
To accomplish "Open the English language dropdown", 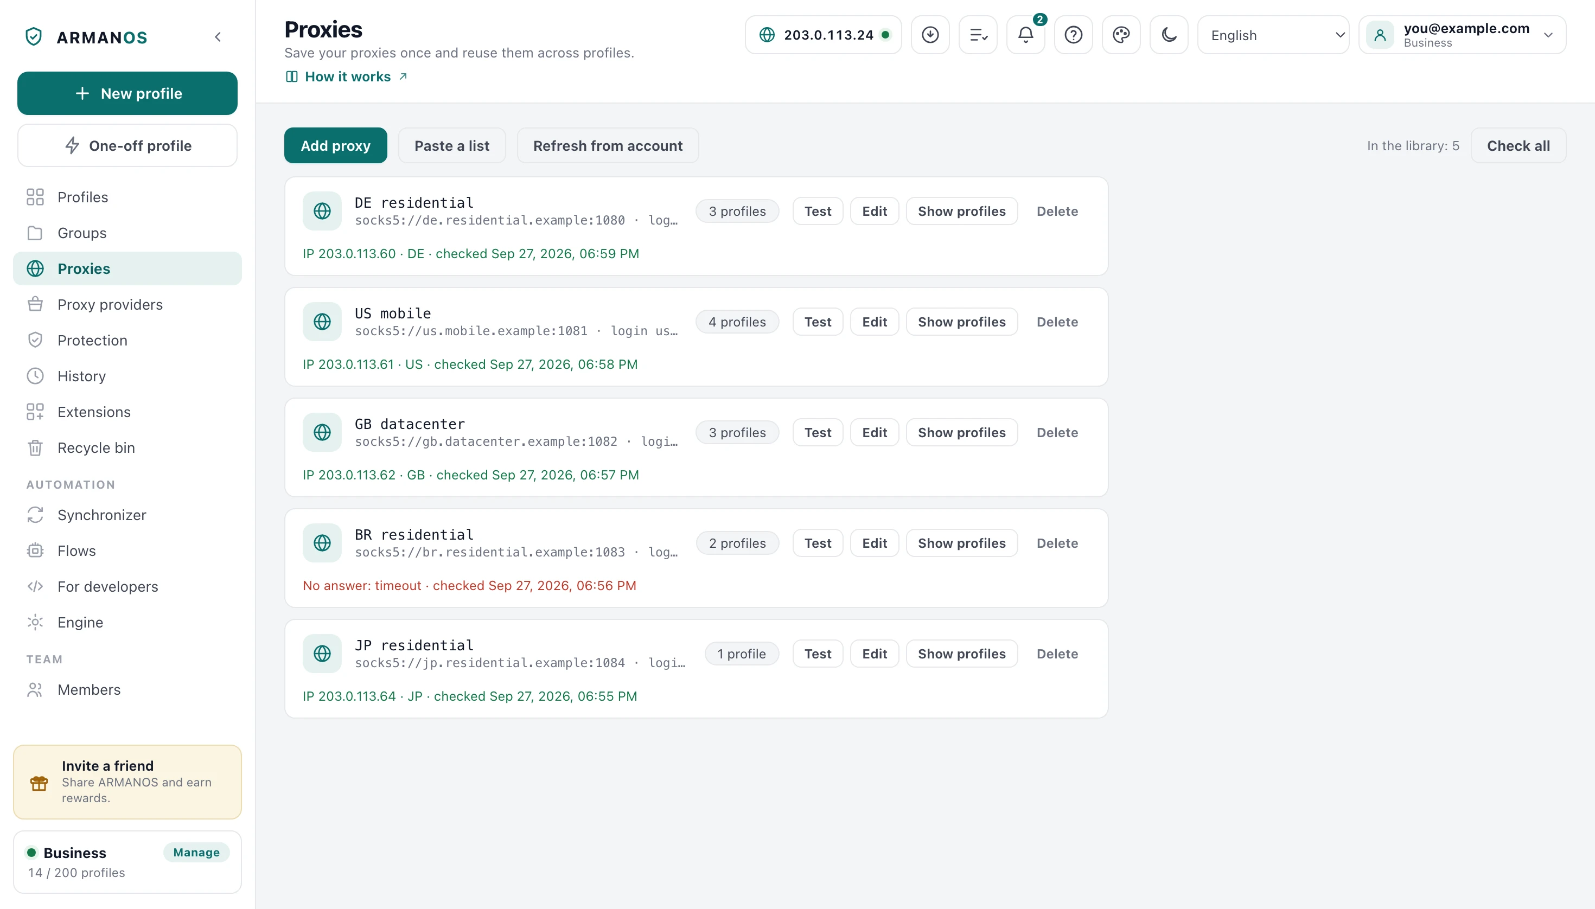I will pos(1273,35).
